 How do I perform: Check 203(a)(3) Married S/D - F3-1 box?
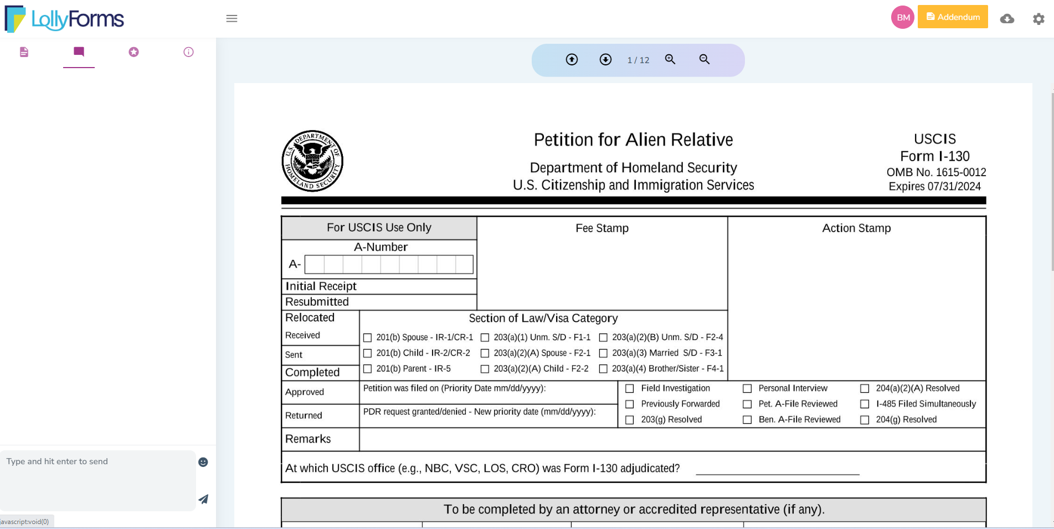[x=603, y=353]
